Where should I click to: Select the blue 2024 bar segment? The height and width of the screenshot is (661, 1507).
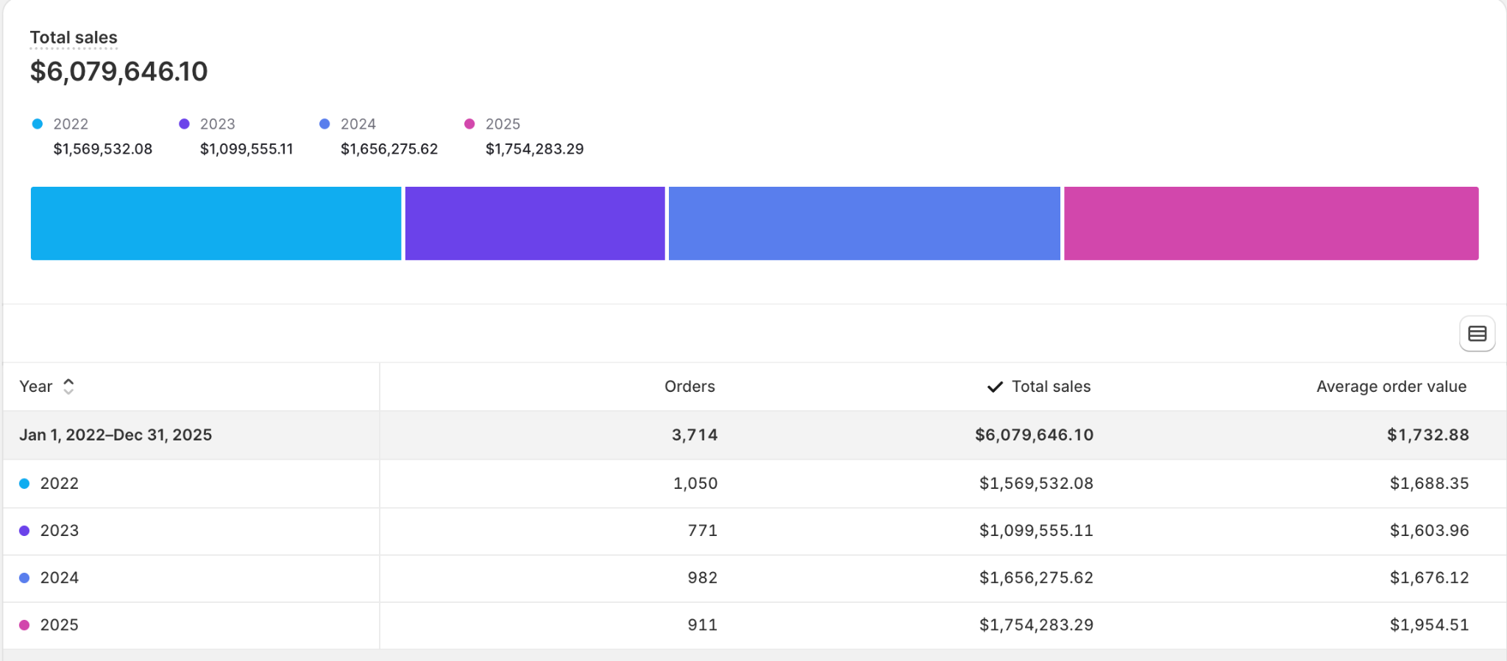click(x=864, y=224)
